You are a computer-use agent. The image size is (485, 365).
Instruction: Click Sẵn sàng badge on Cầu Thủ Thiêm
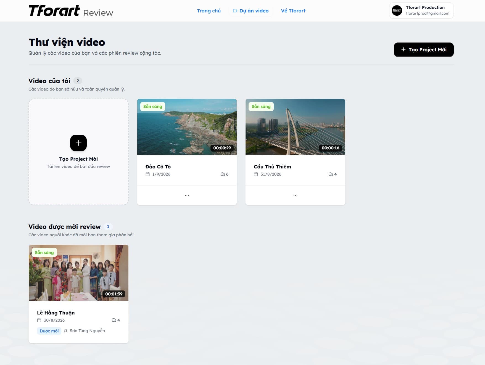pyautogui.click(x=261, y=107)
